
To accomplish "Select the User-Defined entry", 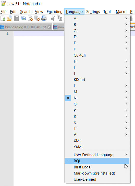I will 97,179.
